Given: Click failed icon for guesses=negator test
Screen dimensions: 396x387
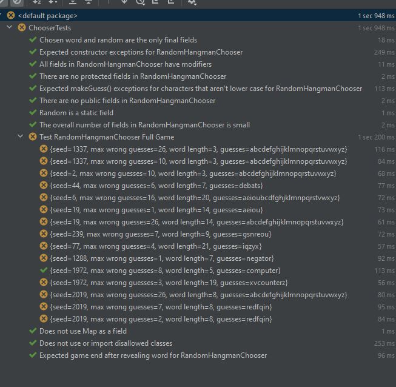Looking at the screenshot, I should coord(43,258).
